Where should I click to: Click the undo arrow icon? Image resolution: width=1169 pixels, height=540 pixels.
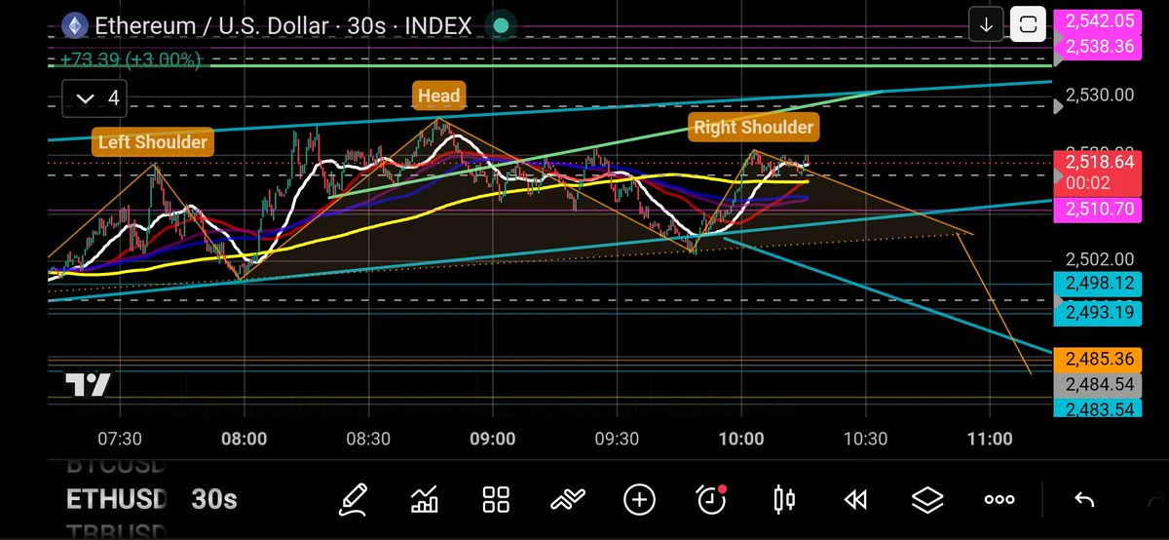(1083, 500)
